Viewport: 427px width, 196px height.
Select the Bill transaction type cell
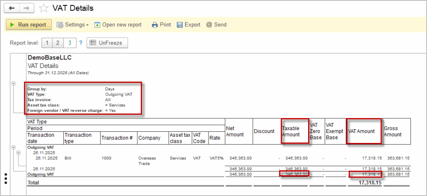pyautogui.click(x=68, y=158)
